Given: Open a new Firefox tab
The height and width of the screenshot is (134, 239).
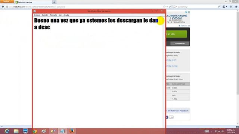Looking at the screenshot, I should [x=54, y=2].
